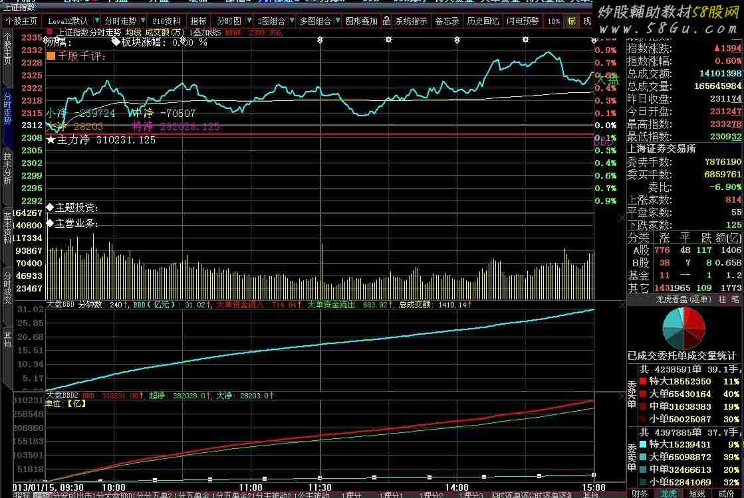Select the B股 row in 分类 table
Image resolution: width=744 pixels, height=498 pixels.
(x=685, y=262)
